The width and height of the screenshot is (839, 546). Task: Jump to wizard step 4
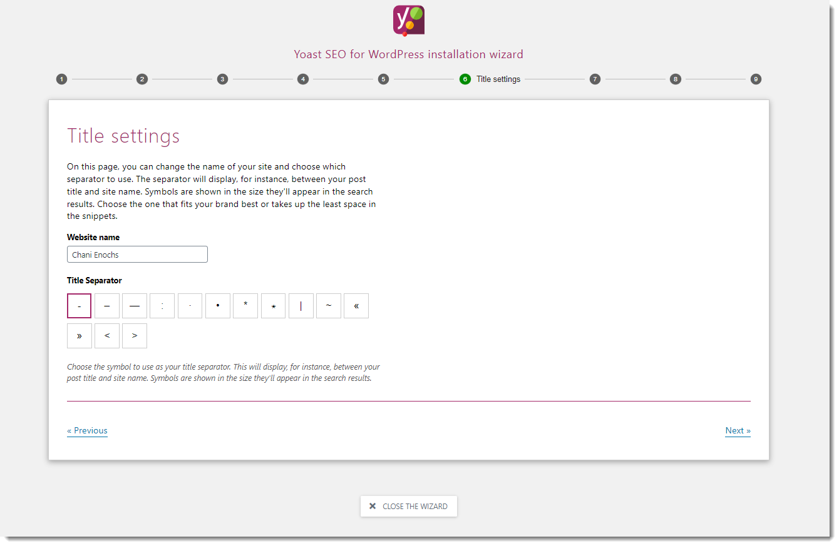coord(303,79)
